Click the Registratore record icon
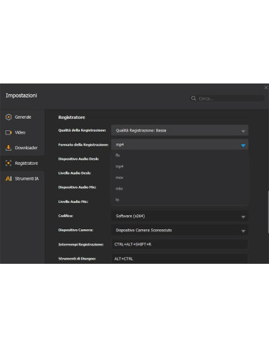This screenshot has width=269, height=348. coord(8,163)
